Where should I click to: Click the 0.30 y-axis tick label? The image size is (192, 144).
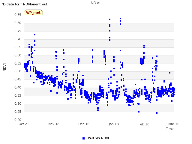coord(18,103)
